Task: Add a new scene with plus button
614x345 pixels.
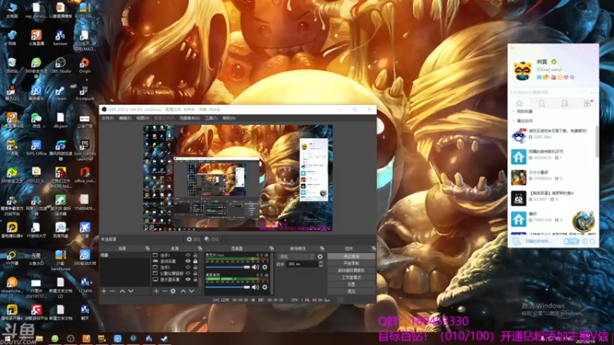Action: coord(104,291)
